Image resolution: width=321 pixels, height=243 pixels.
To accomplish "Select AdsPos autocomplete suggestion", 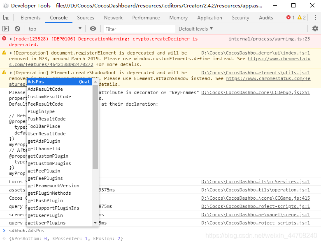I will 59,82.
